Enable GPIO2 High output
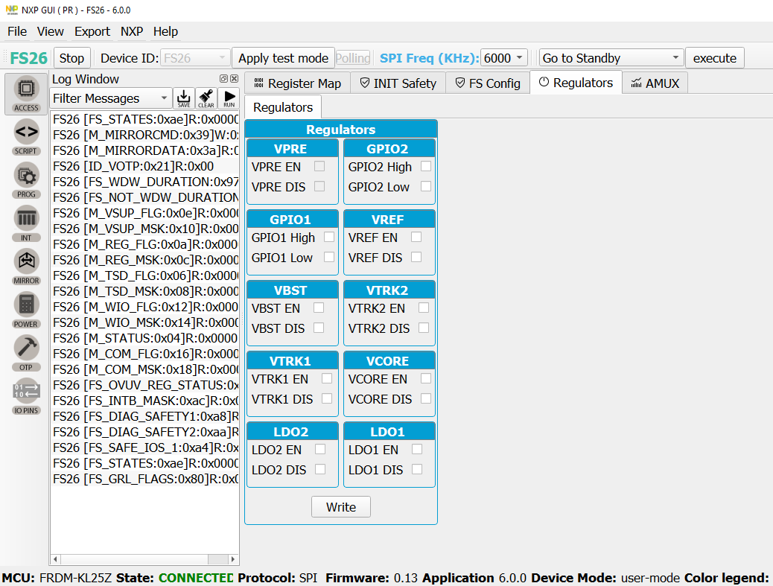The image size is (773, 586). pos(425,166)
